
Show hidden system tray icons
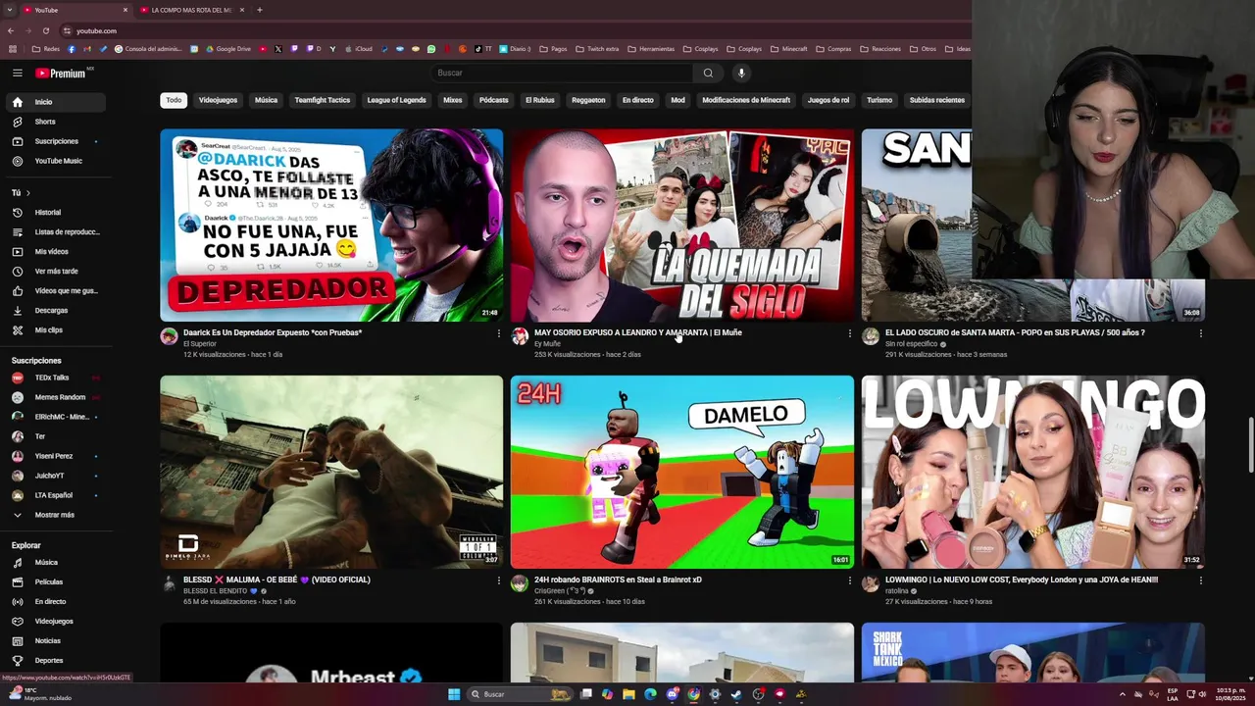coord(1123,694)
